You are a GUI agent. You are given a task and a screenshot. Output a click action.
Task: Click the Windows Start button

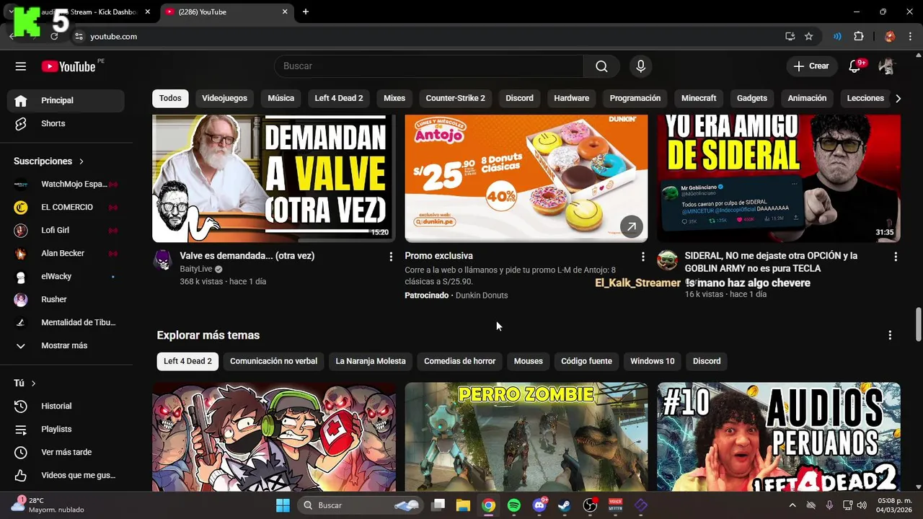point(283,505)
